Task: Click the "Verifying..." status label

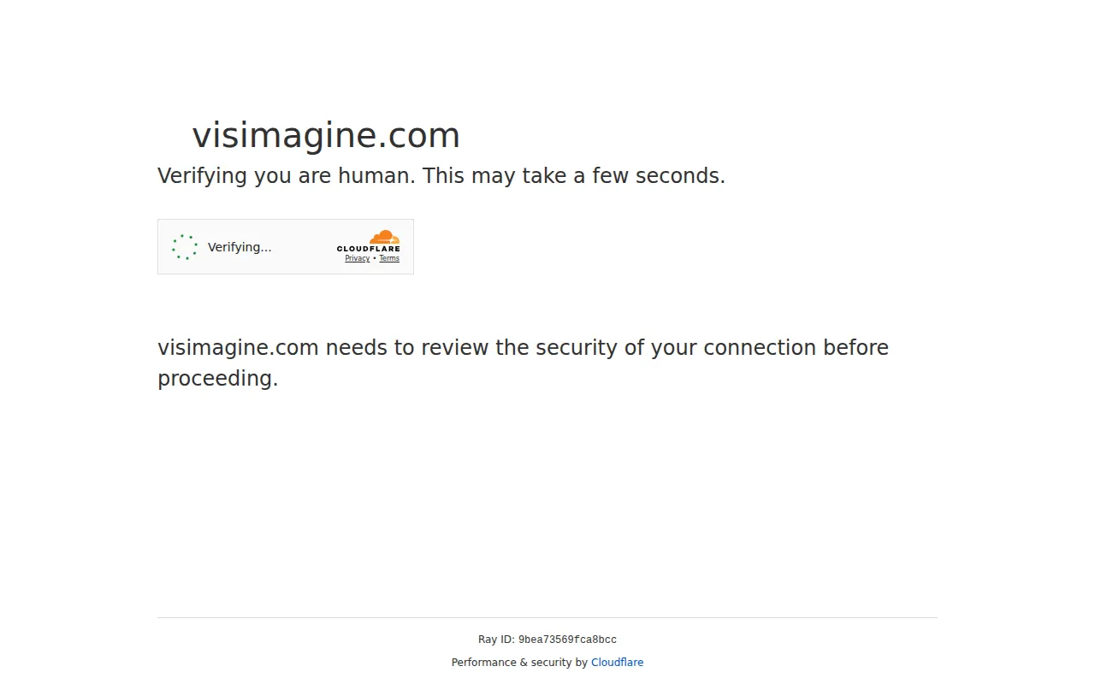Action: pos(240,247)
